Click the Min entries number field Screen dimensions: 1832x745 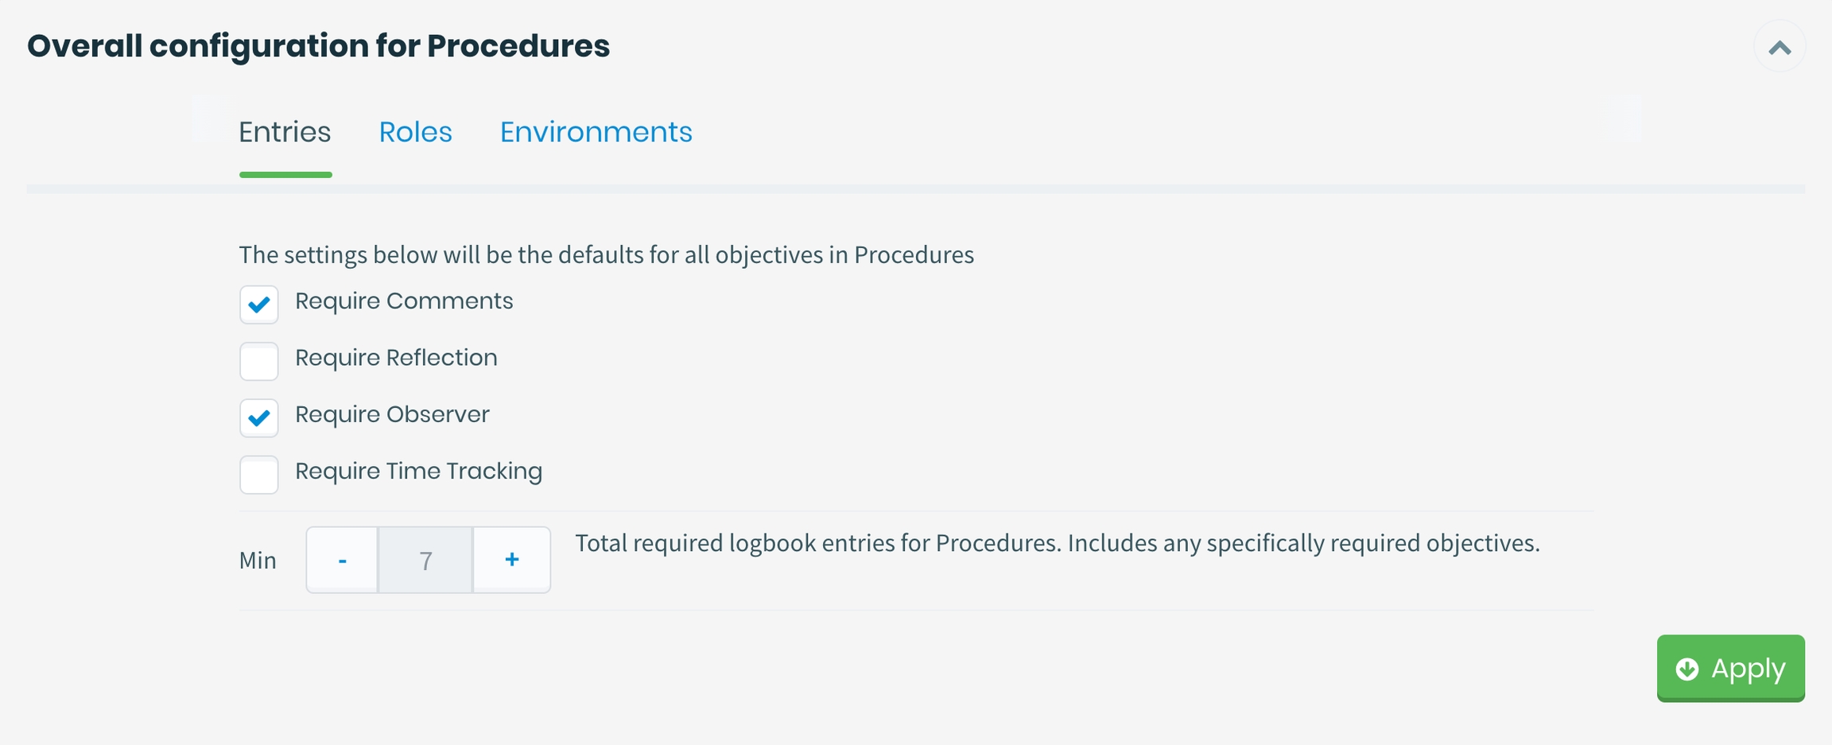[425, 560]
